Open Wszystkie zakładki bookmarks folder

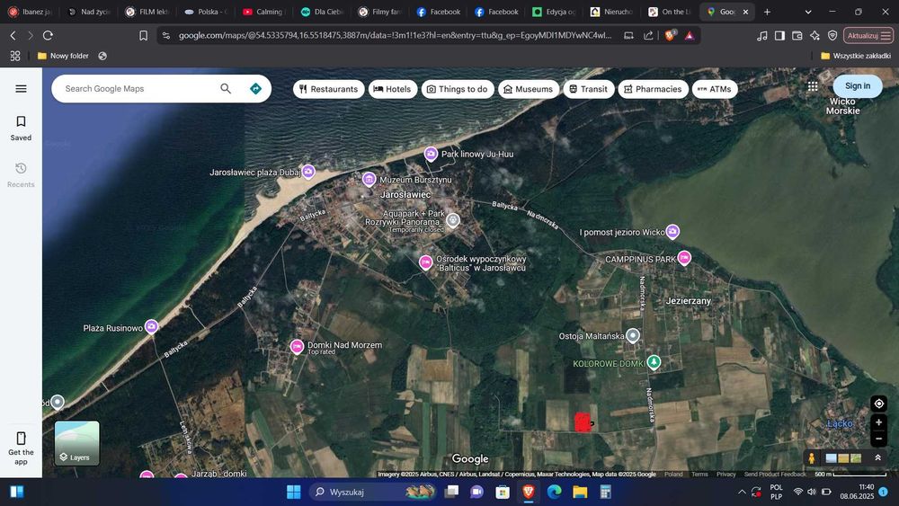tap(856, 56)
